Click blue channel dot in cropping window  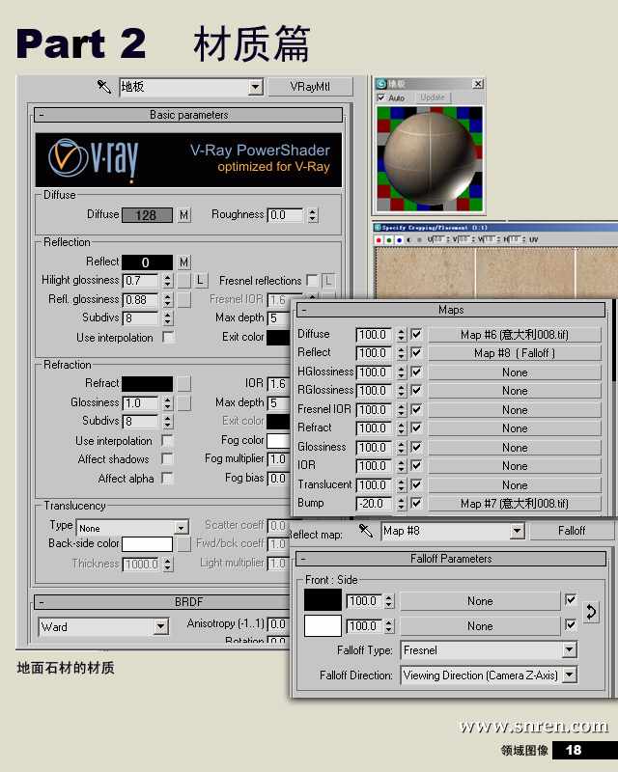click(399, 239)
